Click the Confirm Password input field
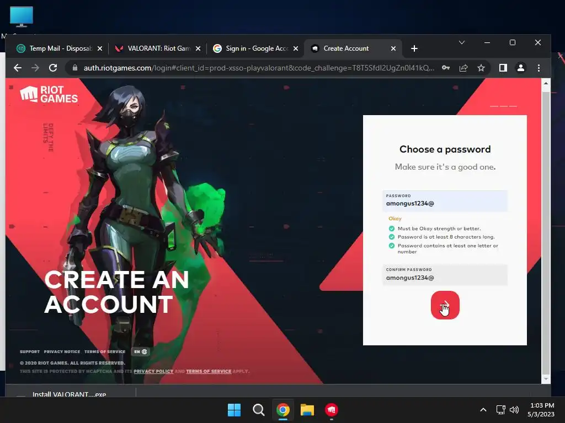 (x=445, y=275)
